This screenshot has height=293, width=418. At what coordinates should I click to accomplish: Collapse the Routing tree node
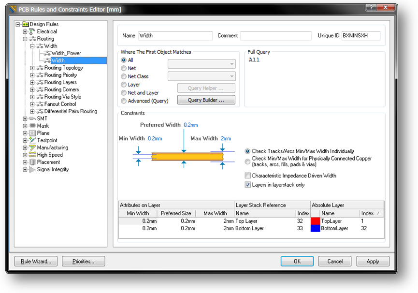tap(25, 39)
